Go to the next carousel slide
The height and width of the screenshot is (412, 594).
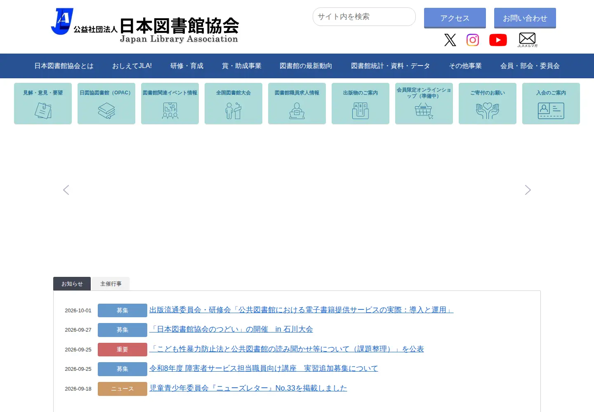[528, 190]
